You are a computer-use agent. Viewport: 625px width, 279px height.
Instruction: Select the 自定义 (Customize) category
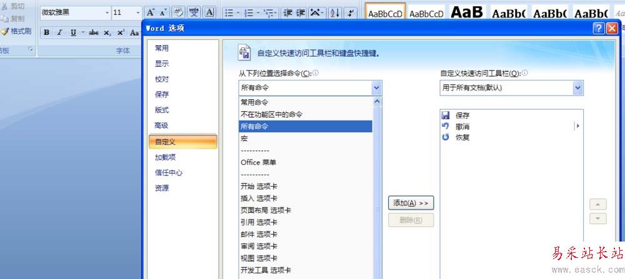tap(183, 142)
